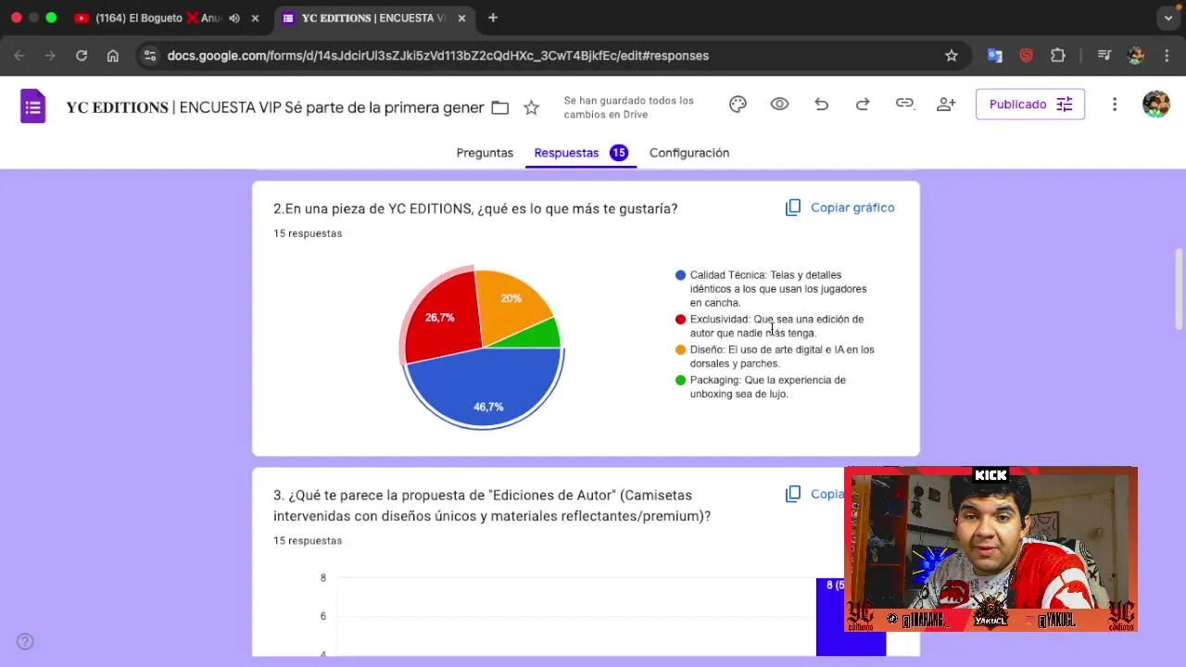
Task: Click the page vertical scrollbar
Action: (x=1180, y=288)
